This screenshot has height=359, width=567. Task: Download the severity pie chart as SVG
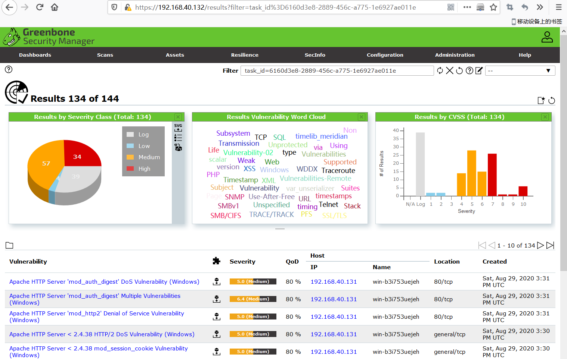coord(178,128)
